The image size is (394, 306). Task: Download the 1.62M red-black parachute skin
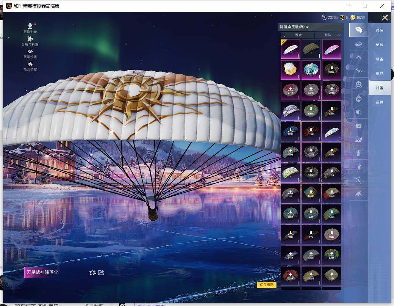coord(311,132)
